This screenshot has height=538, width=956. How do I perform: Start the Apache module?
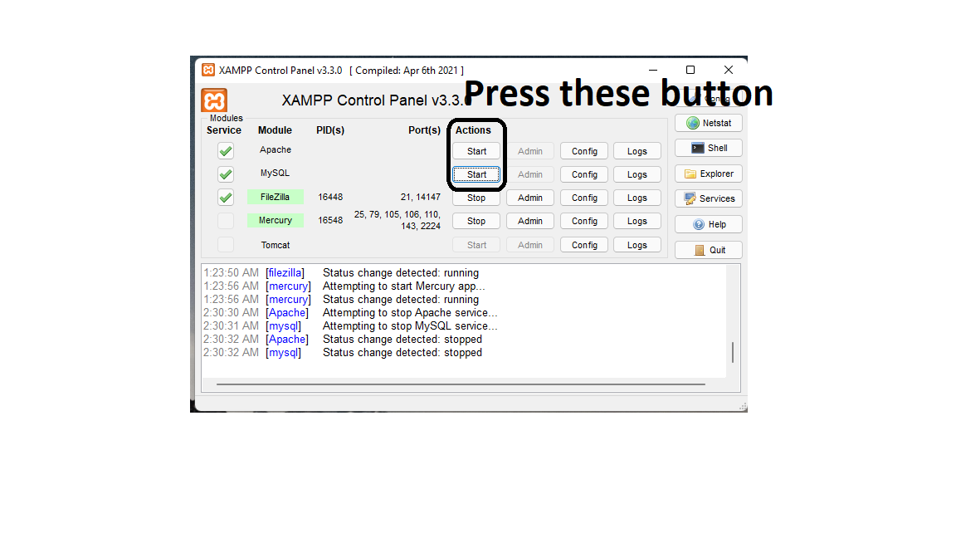476,151
